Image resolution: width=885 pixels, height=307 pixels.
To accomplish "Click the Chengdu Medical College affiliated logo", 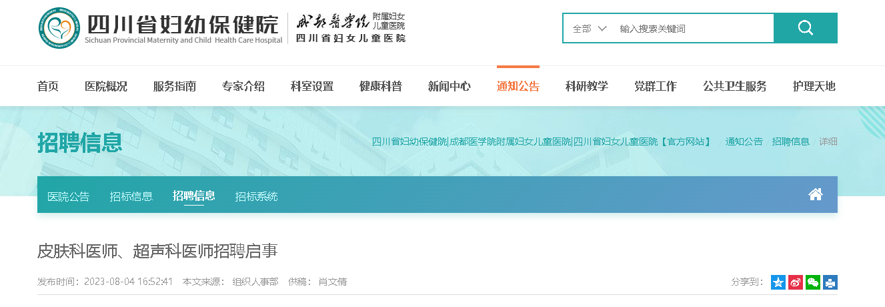I will pos(351,29).
